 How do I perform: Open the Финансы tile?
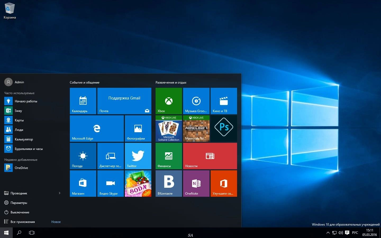pos(169,156)
